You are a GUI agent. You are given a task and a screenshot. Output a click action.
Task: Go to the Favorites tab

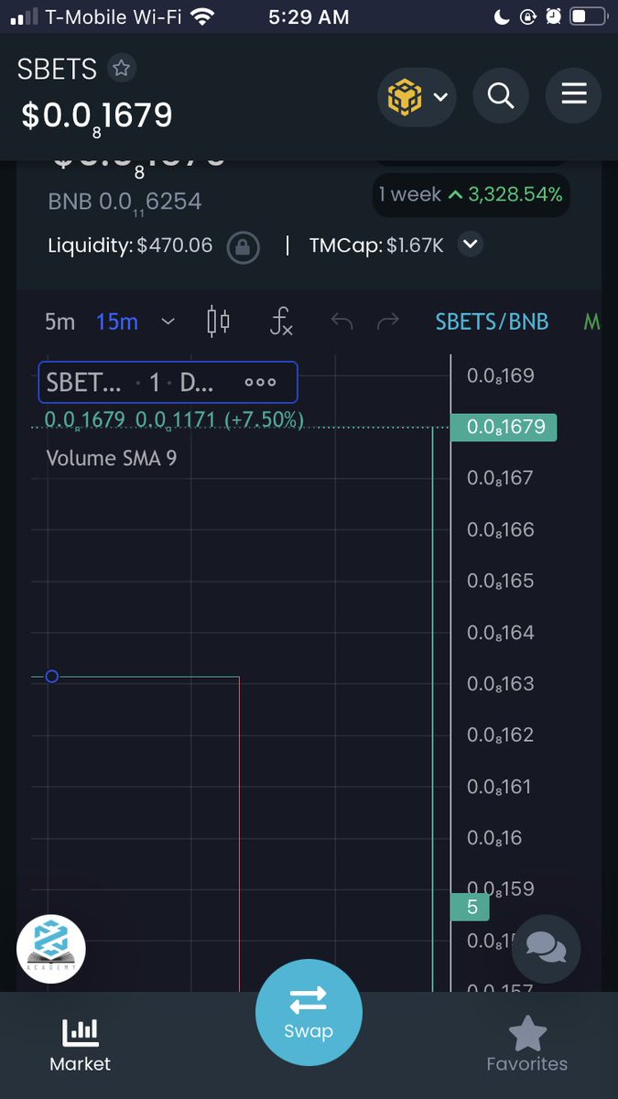point(527,1045)
